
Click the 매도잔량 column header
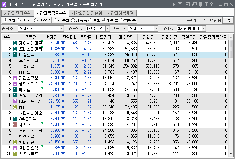(104, 37)
